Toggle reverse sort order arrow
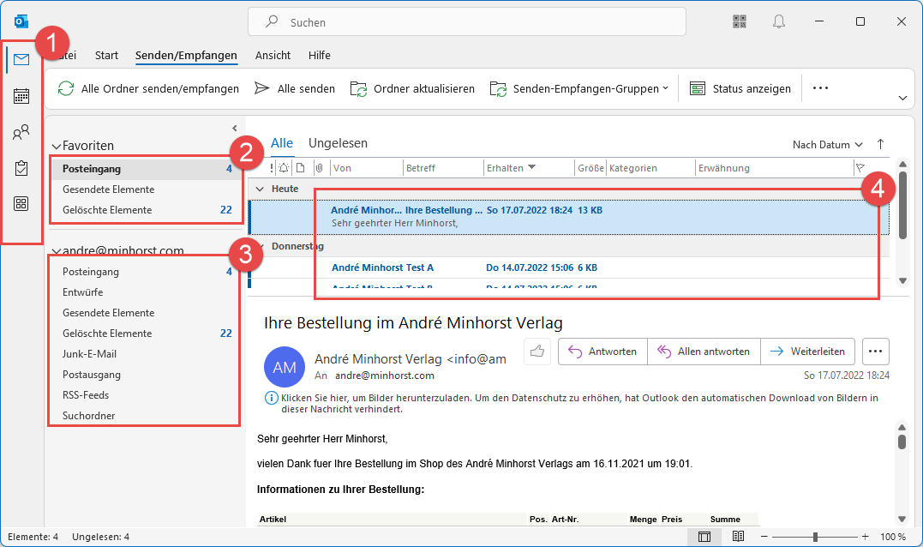Image resolution: width=923 pixels, height=547 pixels. (x=880, y=145)
